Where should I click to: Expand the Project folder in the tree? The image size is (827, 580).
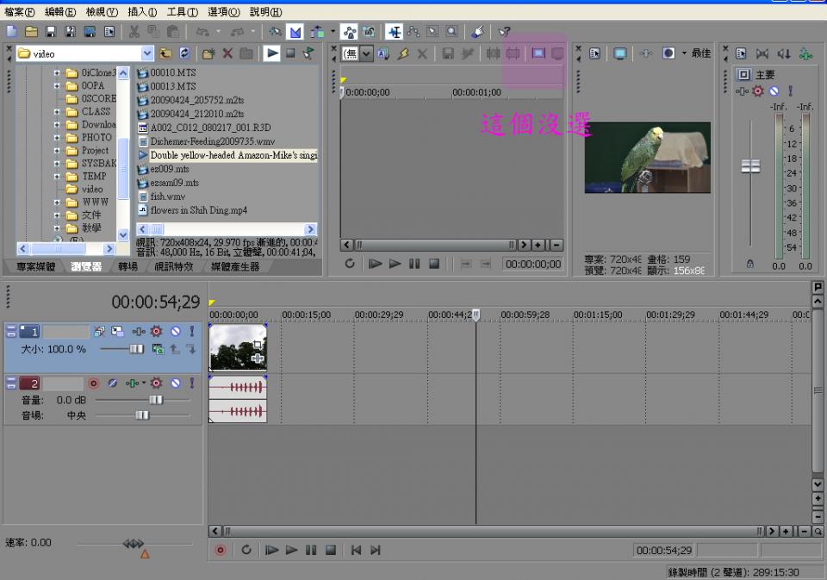tap(57, 150)
